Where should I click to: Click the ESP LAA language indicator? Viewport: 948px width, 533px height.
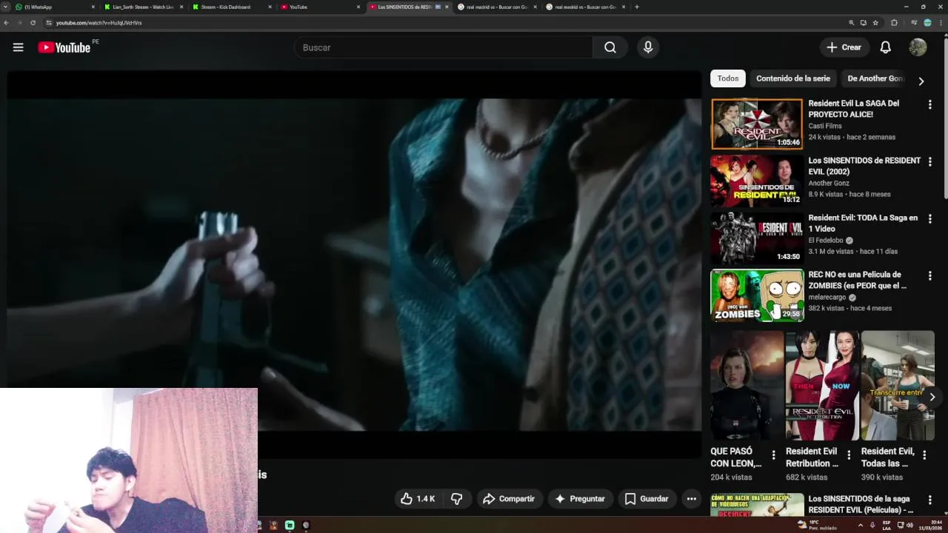click(x=886, y=525)
